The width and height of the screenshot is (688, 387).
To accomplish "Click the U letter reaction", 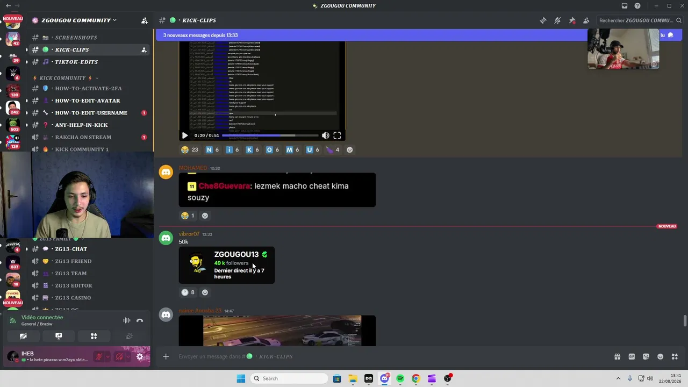I will pyautogui.click(x=312, y=150).
